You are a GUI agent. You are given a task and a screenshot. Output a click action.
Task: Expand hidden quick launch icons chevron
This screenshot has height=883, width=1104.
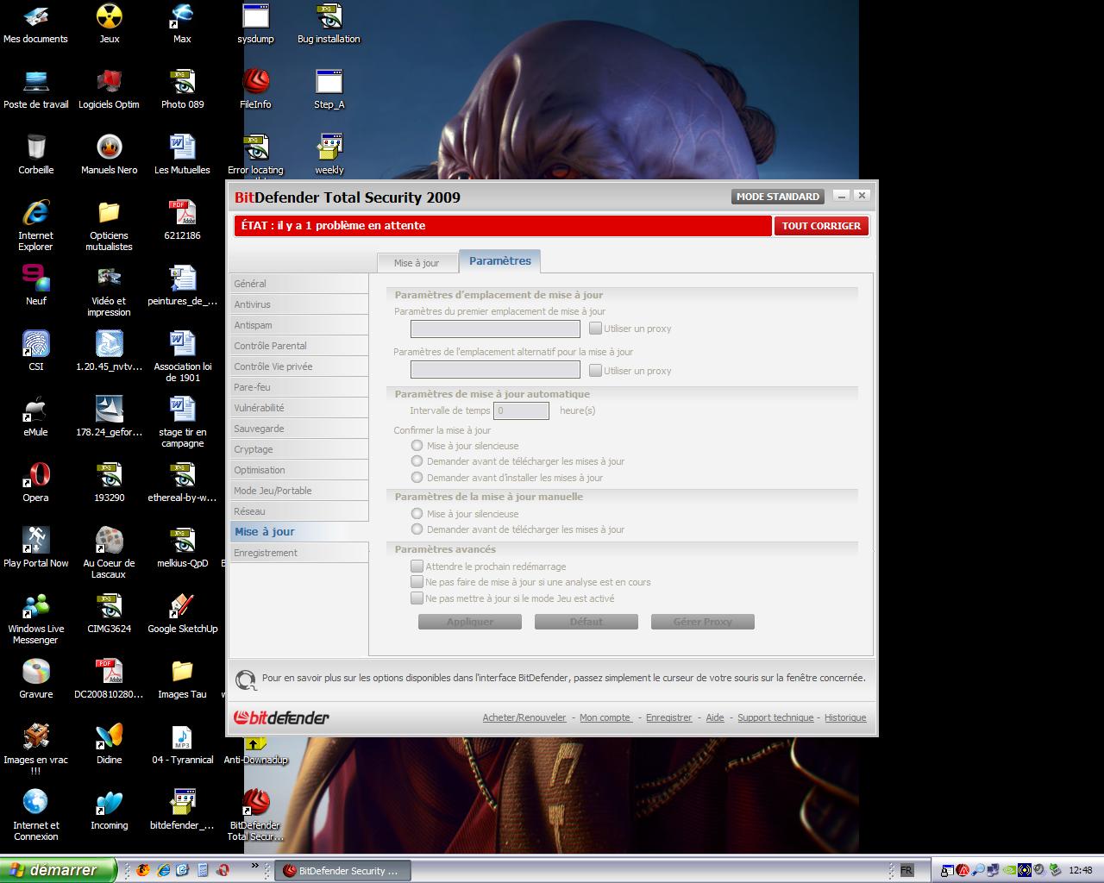[255, 866]
